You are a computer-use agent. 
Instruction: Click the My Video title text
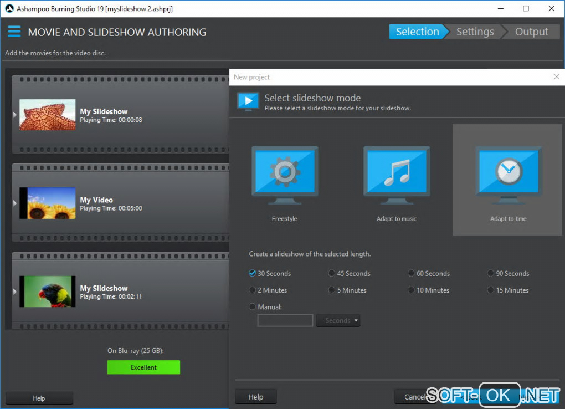(96, 200)
